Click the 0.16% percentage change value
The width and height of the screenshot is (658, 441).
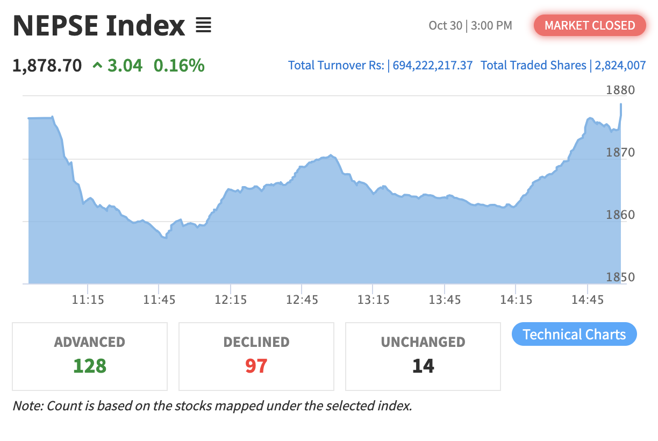179,66
